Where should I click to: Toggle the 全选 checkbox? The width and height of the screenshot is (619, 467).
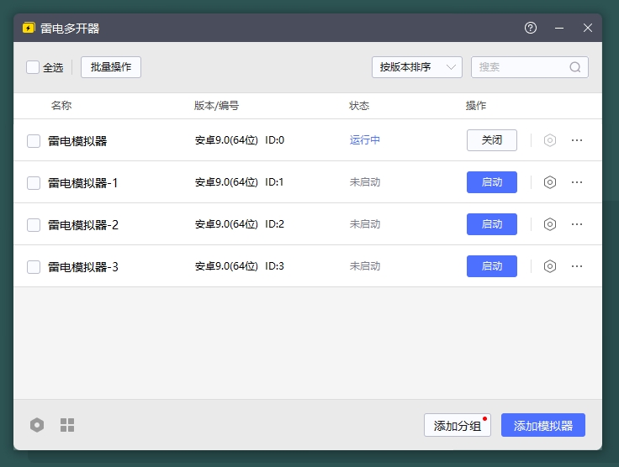(33, 67)
